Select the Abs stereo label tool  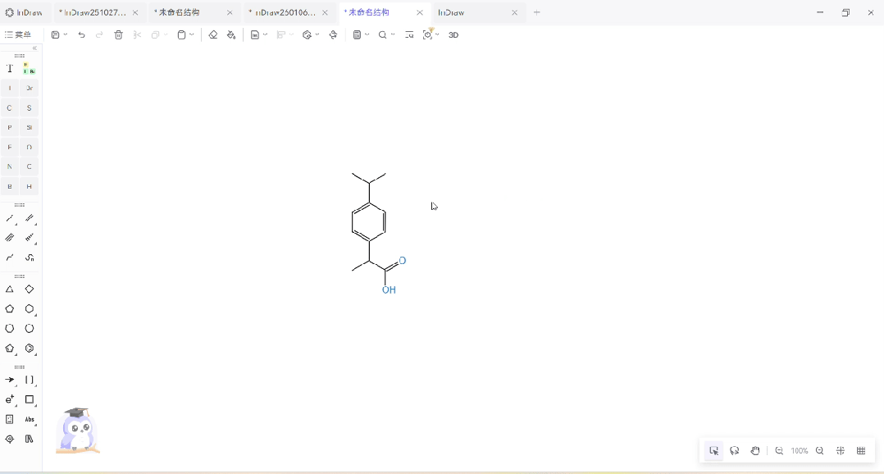(30, 419)
